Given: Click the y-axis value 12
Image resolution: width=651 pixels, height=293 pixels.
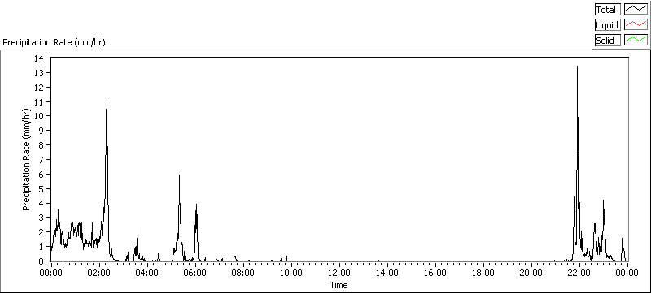Looking at the screenshot, I should click(40, 87).
